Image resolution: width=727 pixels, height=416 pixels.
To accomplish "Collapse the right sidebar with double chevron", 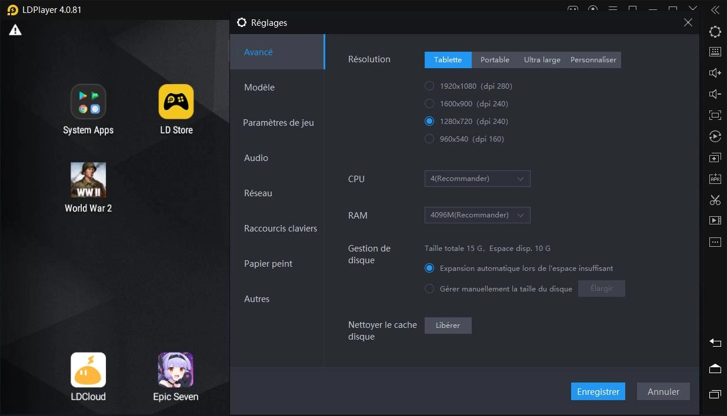I will tap(715, 10).
